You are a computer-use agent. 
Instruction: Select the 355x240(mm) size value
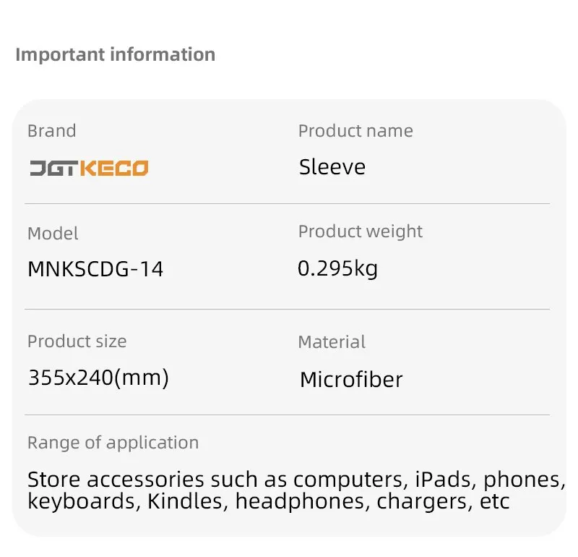click(98, 377)
